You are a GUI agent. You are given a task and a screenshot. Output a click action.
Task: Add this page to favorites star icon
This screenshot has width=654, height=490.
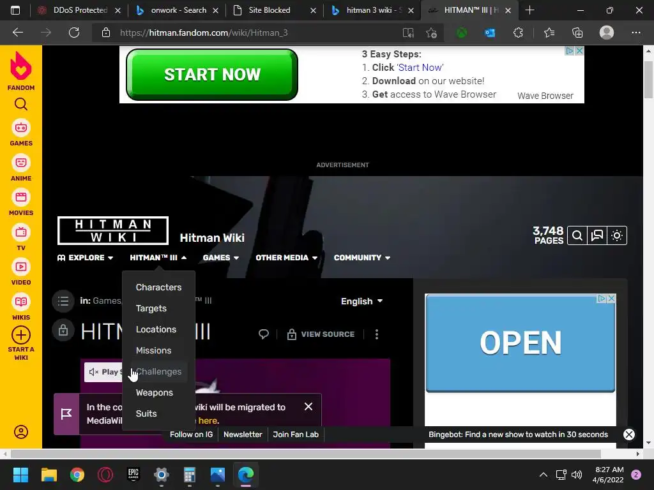point(431,33)
